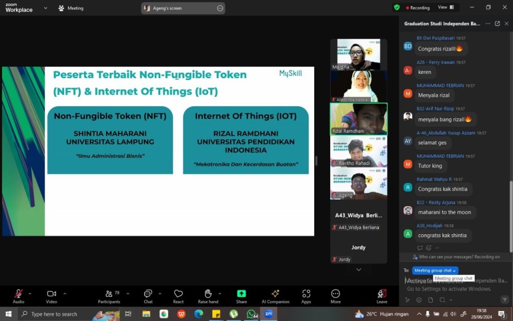
Task: Click the React heart icon
Action: (x=178, y=295)
